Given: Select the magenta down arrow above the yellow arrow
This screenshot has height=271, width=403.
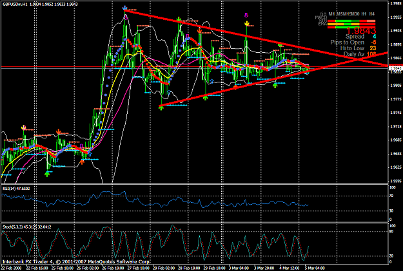Looking at the screenshot, I should tap(246, 15).
